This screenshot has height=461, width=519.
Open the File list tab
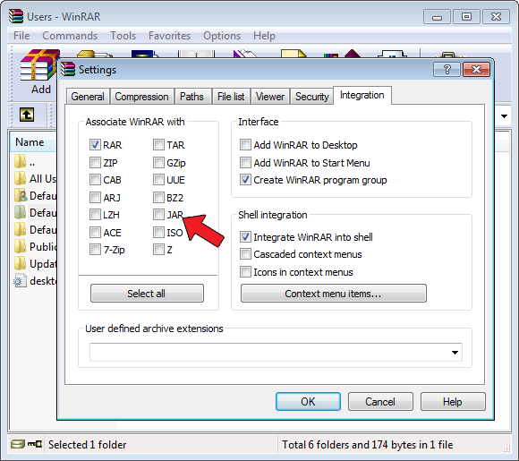[231, 97]
